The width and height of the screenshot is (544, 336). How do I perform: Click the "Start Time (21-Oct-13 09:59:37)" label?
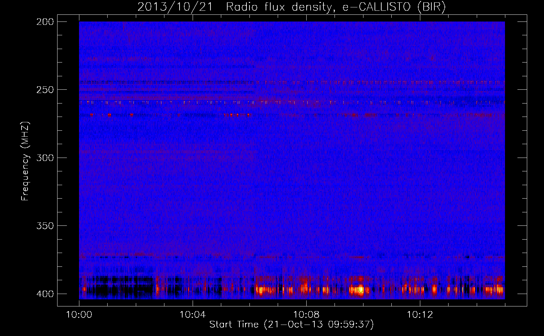click(292, 324)
